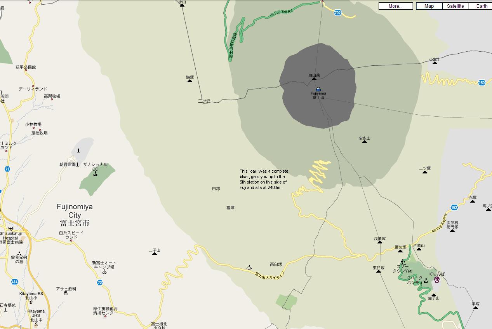Select the 浅黄塚 peak marker
This screenshot has height=329, width=492.
click(x=380, y=242)
